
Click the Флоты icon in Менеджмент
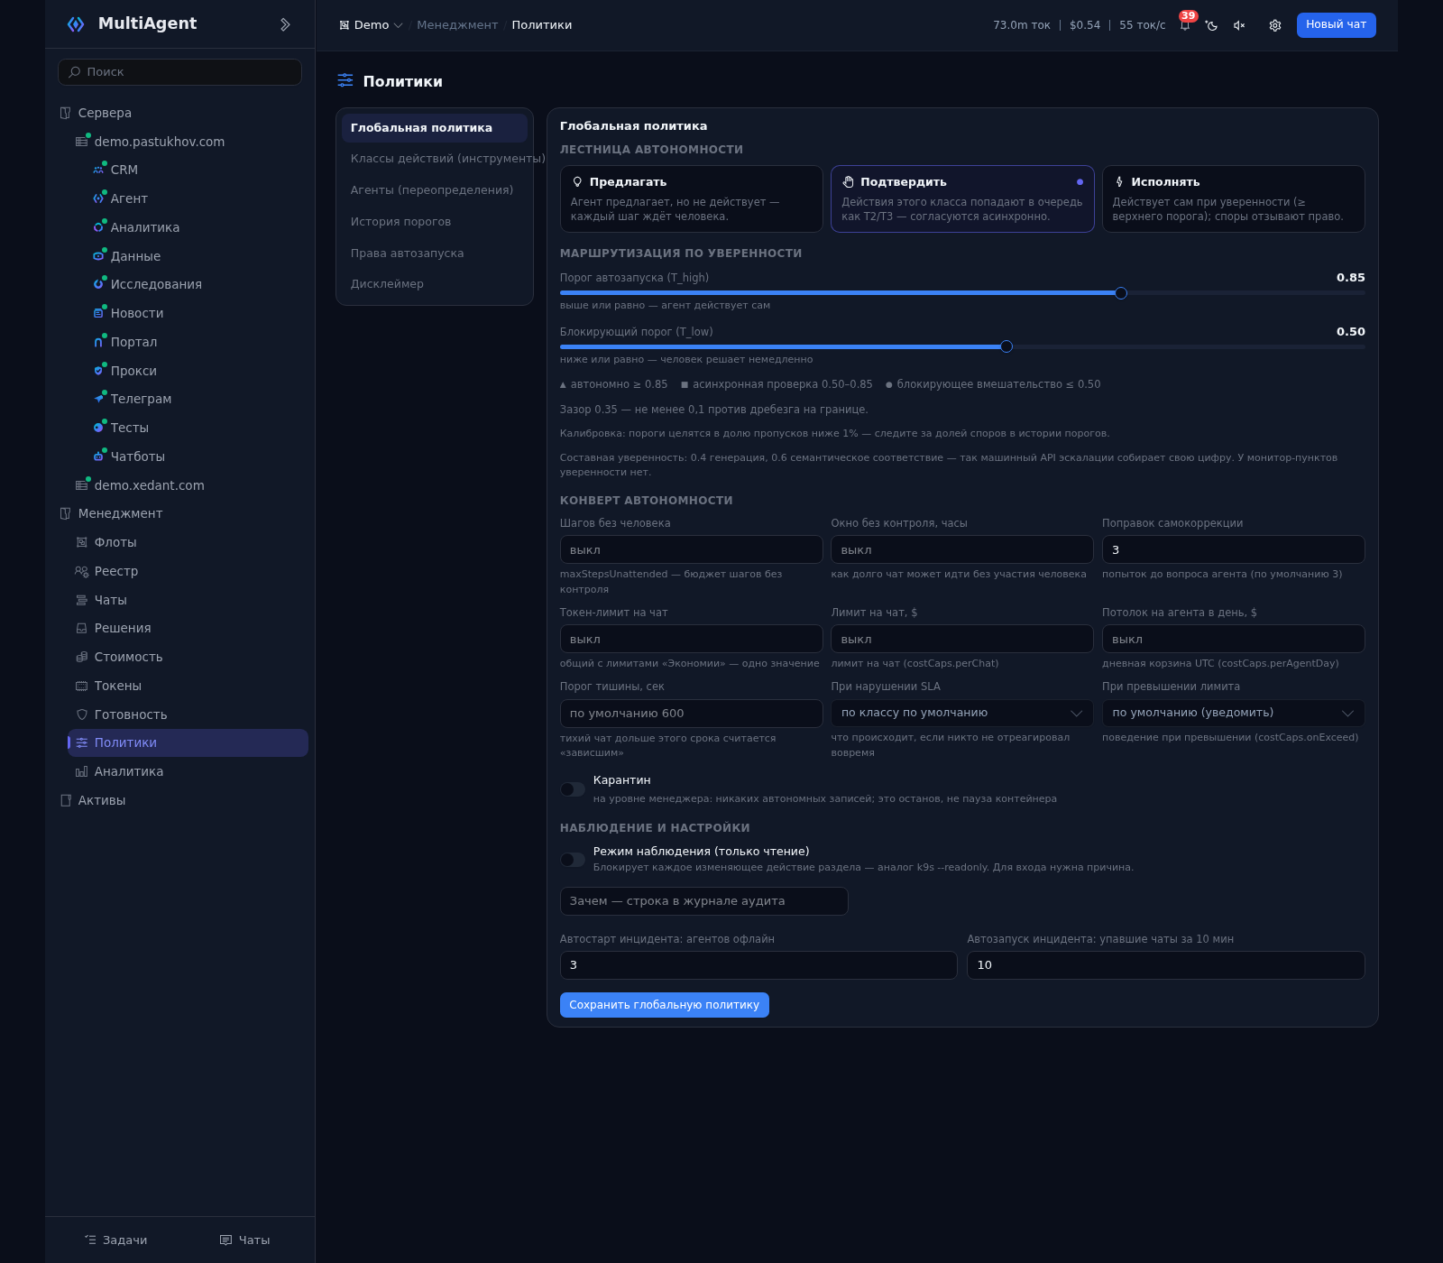click(82, 542)
